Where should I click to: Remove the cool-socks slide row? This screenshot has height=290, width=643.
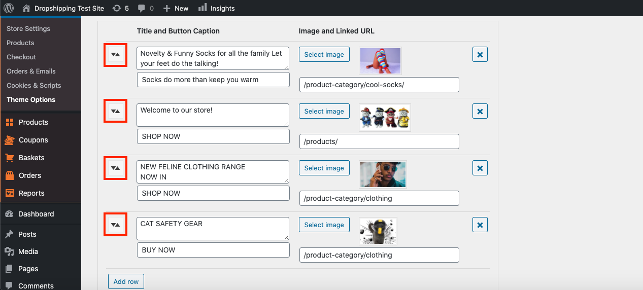click(480, 54)
